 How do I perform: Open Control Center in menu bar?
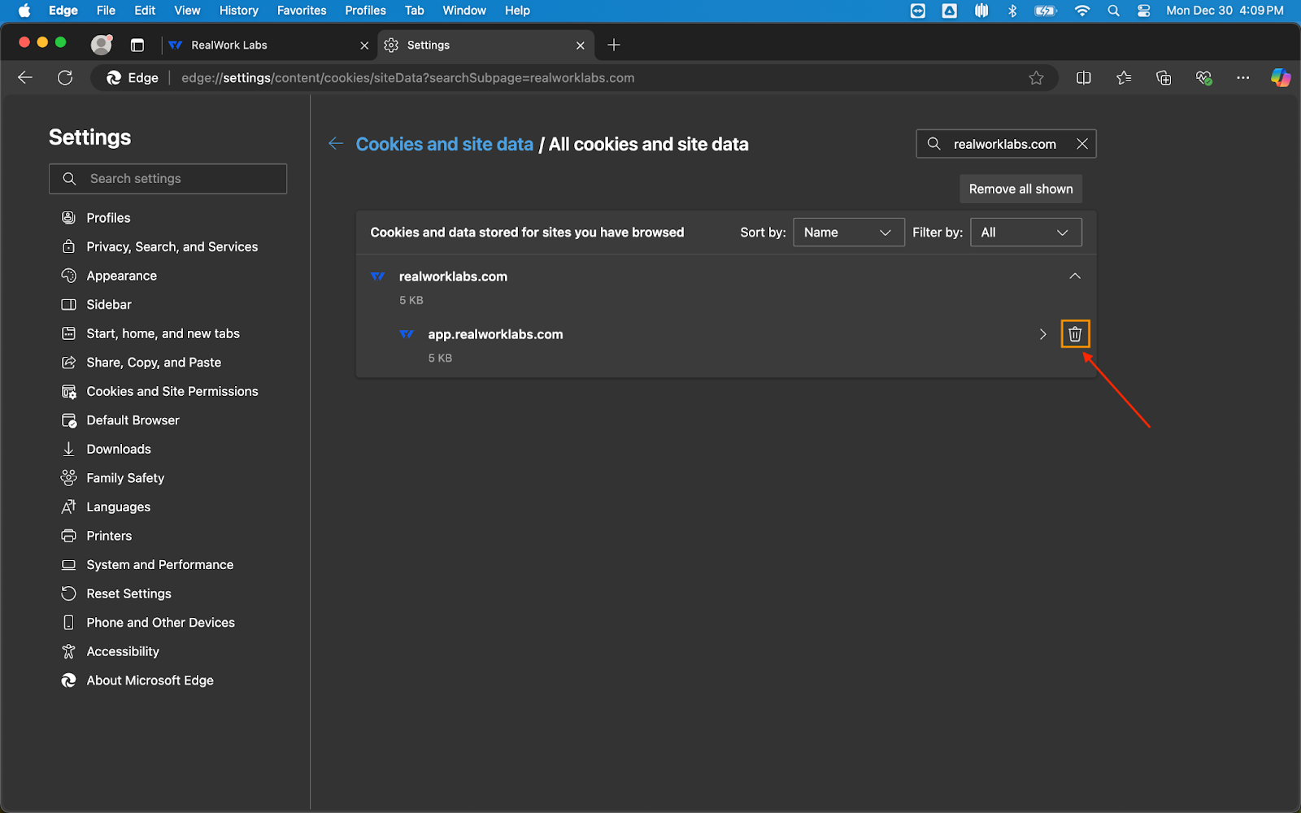(1143, 11)
